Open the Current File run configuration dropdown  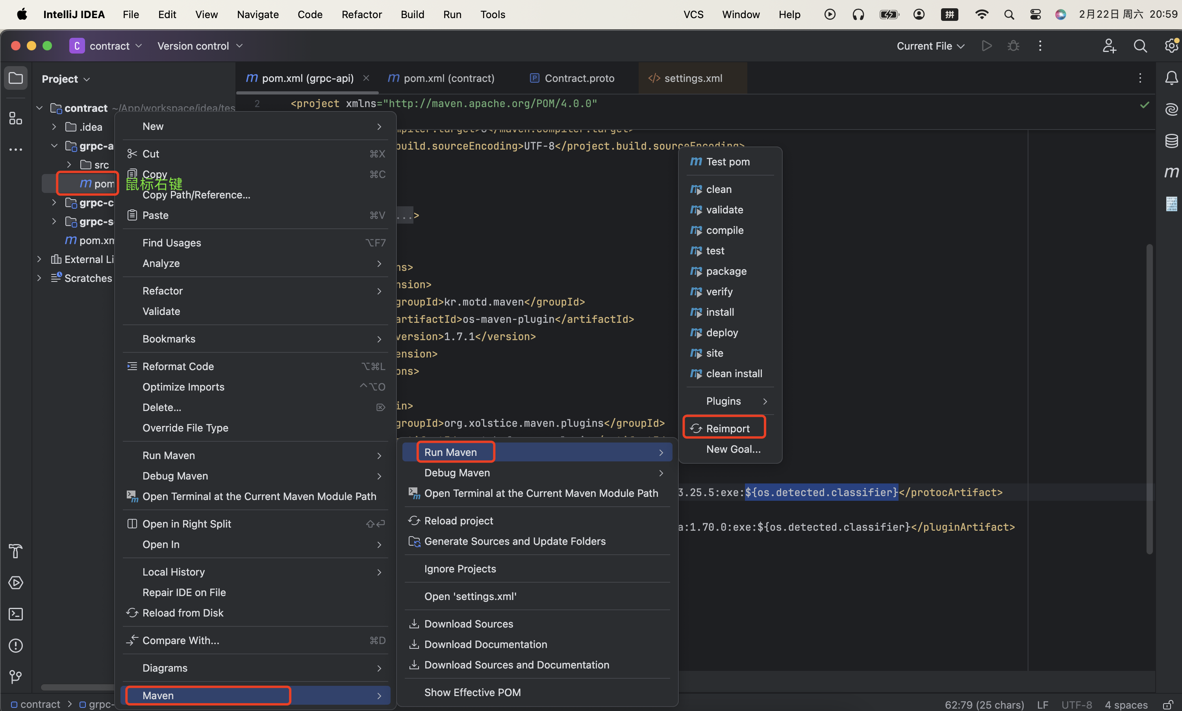click(930, 46)
